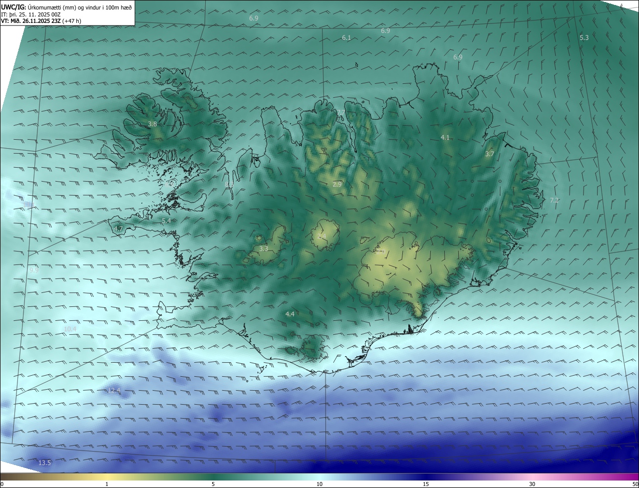This screenshot has width=639, height=488.
Task: Click the 4.7 value on the map
Action: pyautogui.click(x=118, y=229)
